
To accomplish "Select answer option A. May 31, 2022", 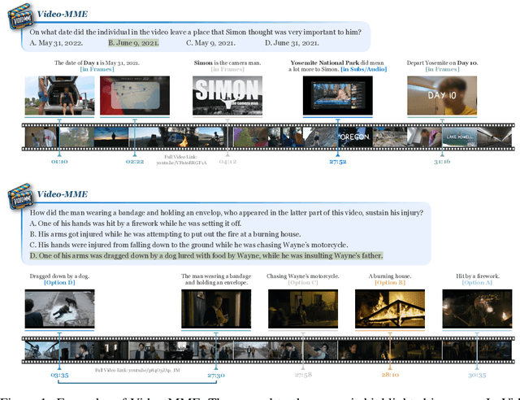I will click(x=58, y=43).
